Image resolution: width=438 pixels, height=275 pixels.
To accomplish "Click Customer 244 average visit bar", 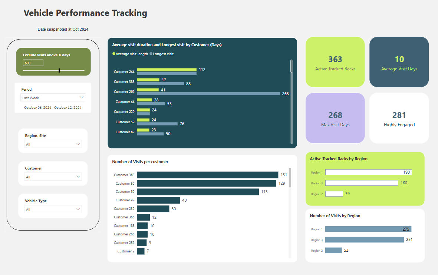I will 167,70.
